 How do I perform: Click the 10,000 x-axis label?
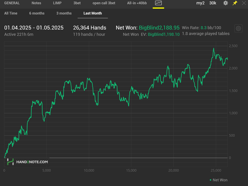click(x=89, y=170)
